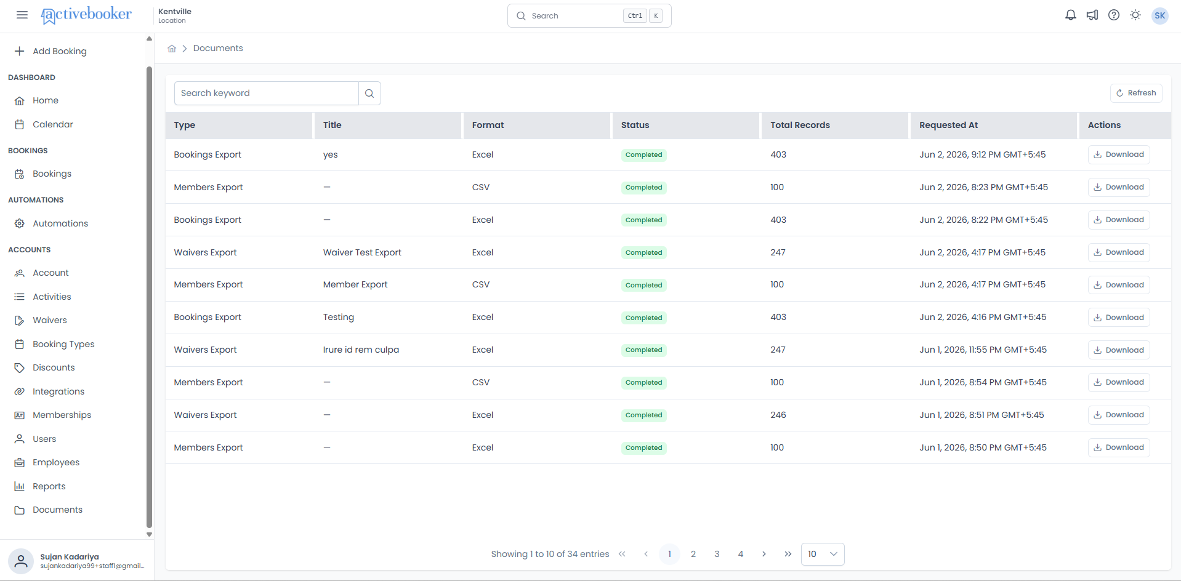The width and height of the screenshot is (1181, 581).
Task: Focus the top global Search box
Action: click(589, 15)
